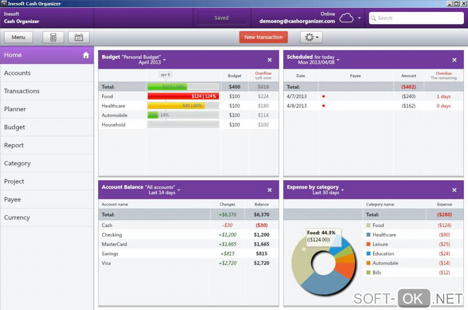
Task: Open the calculator tool
Action: click(x=53, y=37)
